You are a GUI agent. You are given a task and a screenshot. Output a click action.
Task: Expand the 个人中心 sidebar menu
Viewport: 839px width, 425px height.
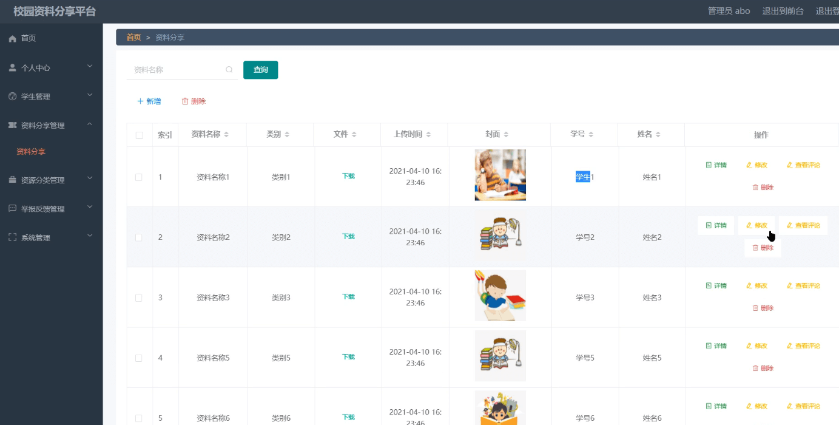coord(90,67)
